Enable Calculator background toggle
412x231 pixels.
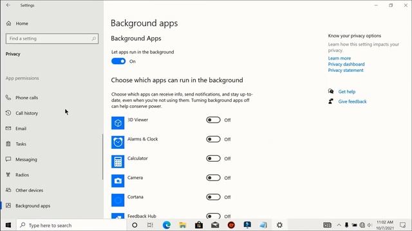(x=213, y=158)
